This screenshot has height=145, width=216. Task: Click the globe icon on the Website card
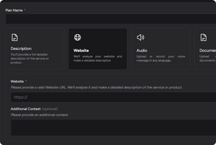(x=77, y=38)
